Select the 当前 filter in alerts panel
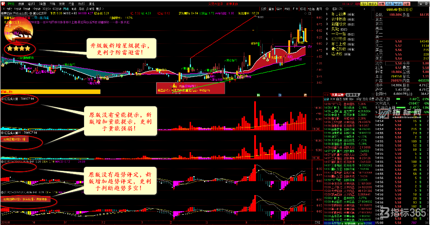430x225 pixels. 345,99
